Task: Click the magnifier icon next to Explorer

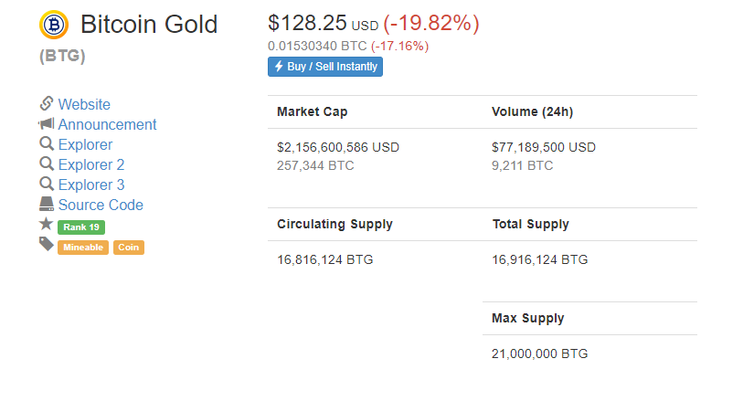Action: [x=47, y=144]
